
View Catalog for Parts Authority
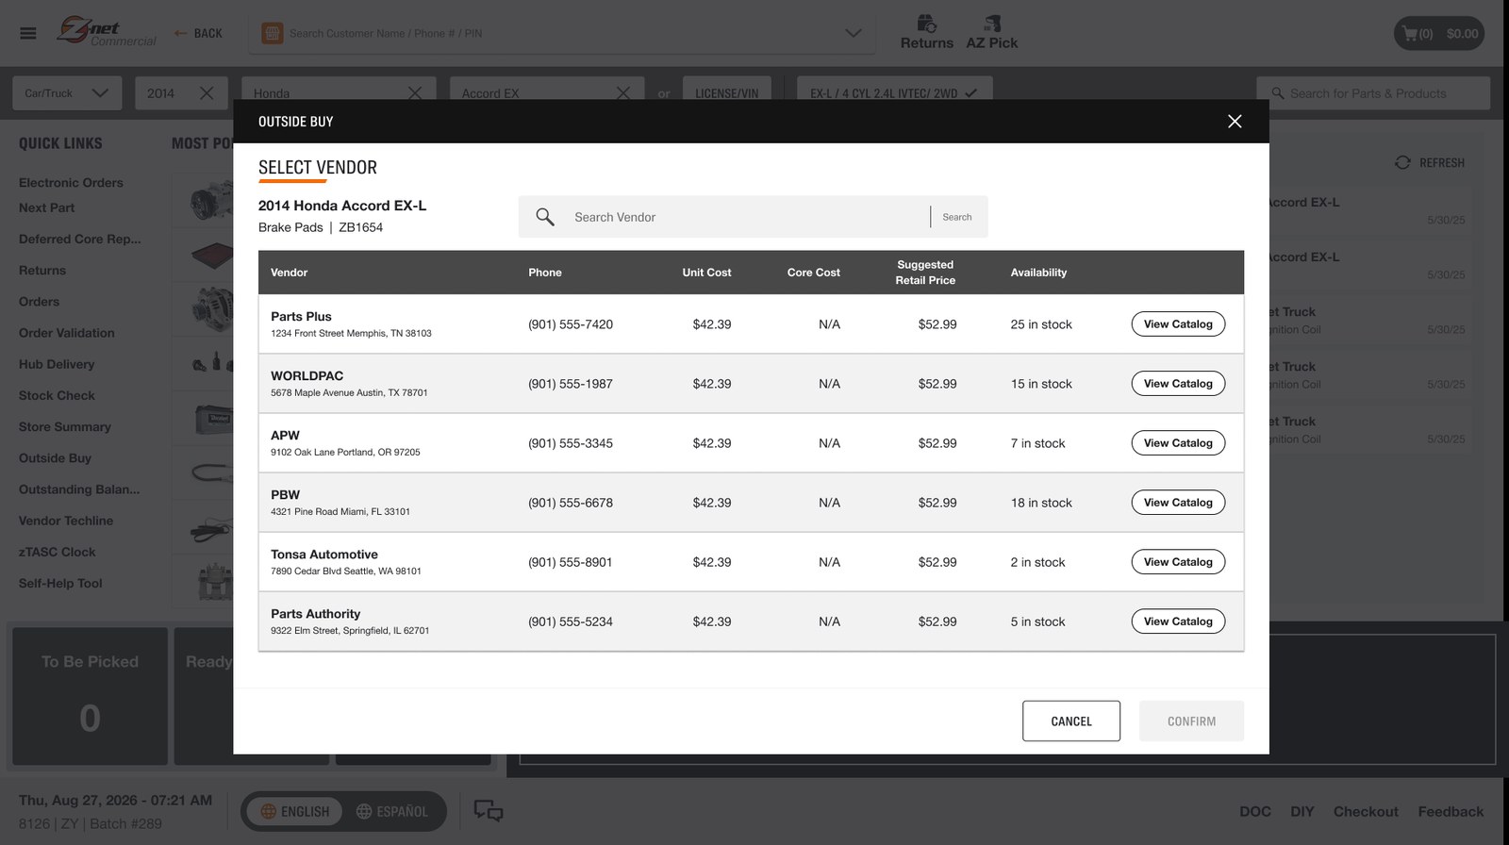click(1178, 621)
